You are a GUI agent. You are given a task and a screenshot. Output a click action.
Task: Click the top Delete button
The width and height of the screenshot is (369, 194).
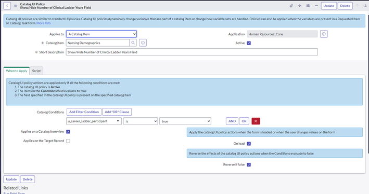pyautogui.click(x=345, y=6)
